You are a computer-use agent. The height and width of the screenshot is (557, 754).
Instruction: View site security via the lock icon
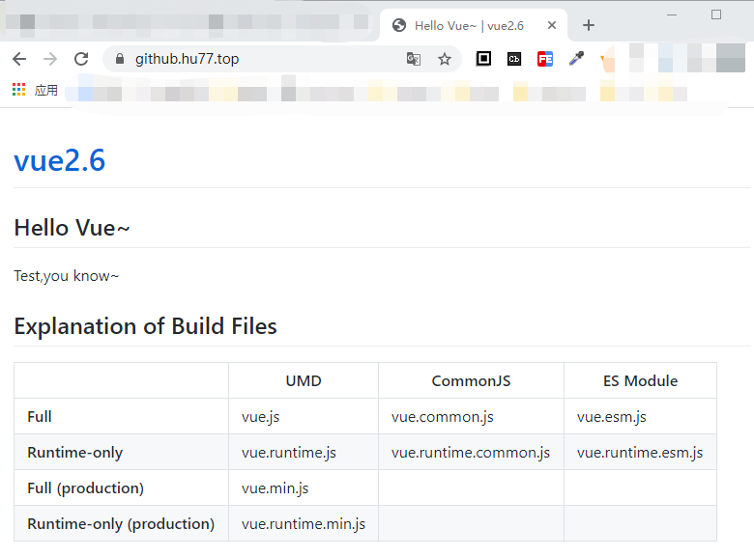pos(120,59)
